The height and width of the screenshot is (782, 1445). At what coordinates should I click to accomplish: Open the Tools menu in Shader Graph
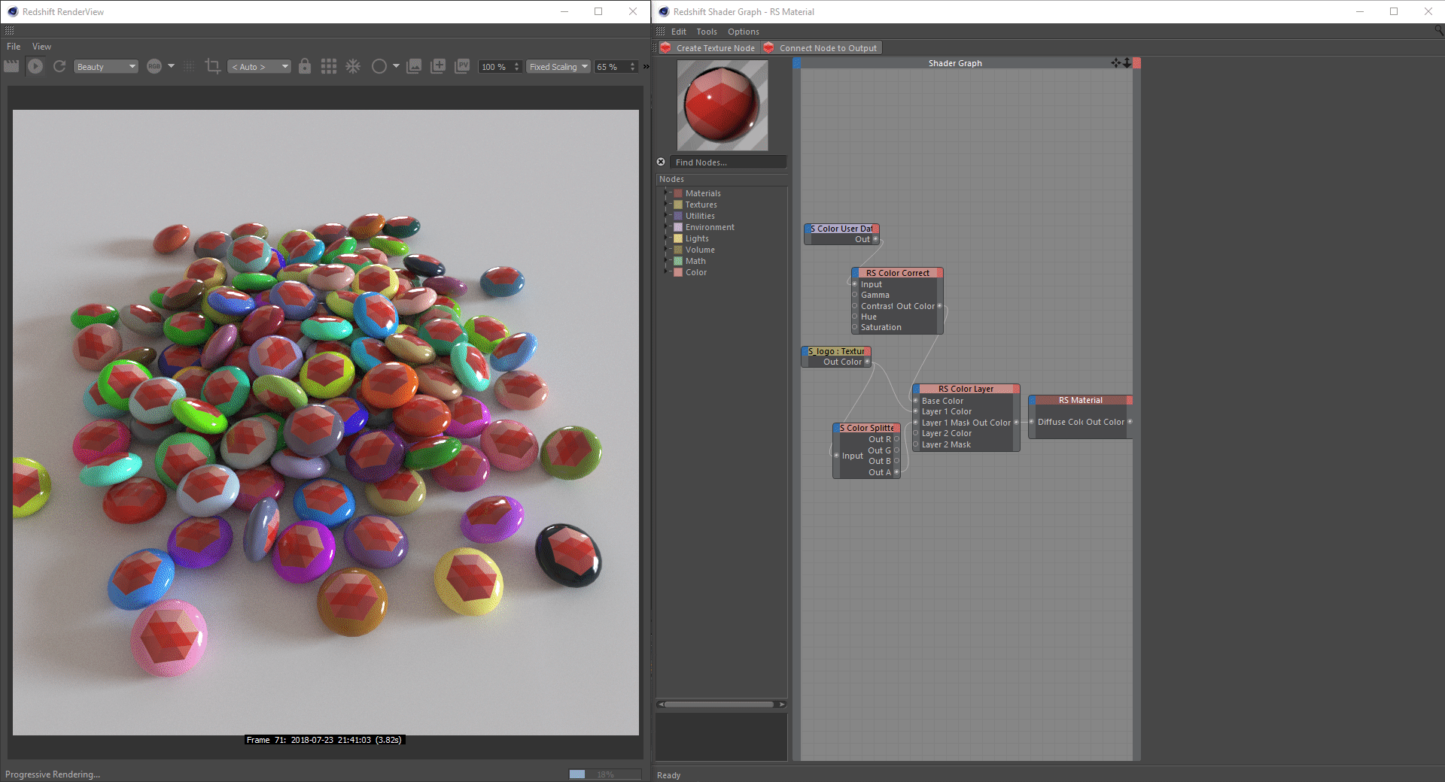click(x=706, y=32)
